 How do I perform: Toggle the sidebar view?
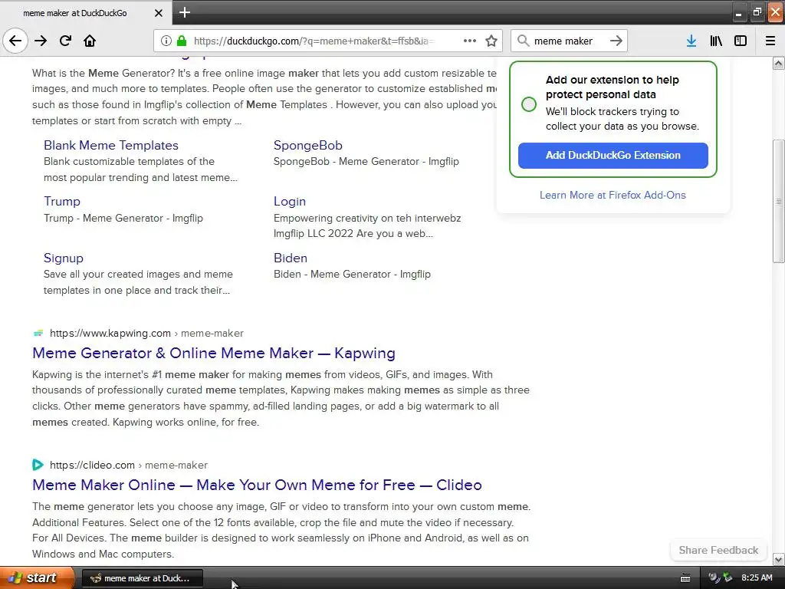[x=741, y=41]
